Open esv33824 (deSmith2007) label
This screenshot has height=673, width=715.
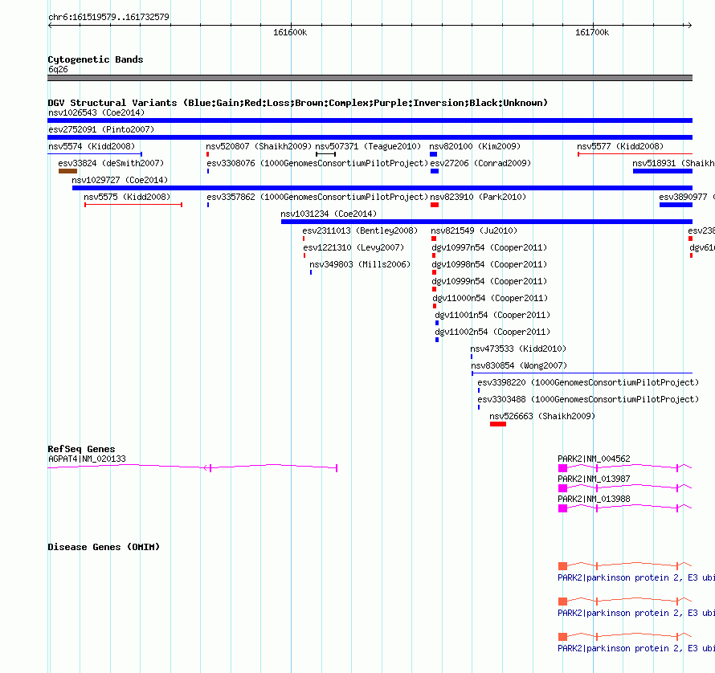(111, 163)
